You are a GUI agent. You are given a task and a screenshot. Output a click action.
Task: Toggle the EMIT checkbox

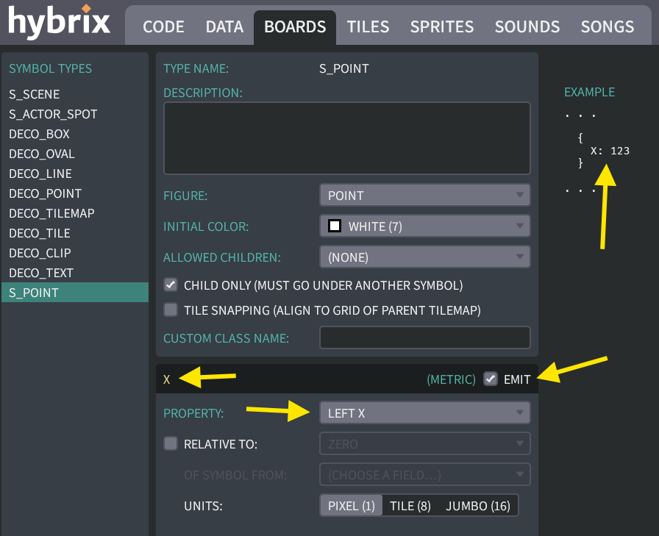(490, 379)
